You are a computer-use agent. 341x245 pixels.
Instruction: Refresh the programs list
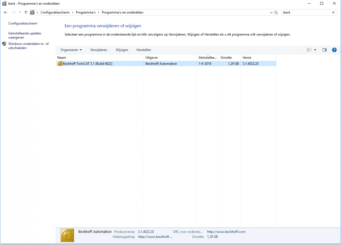(276, 13)
